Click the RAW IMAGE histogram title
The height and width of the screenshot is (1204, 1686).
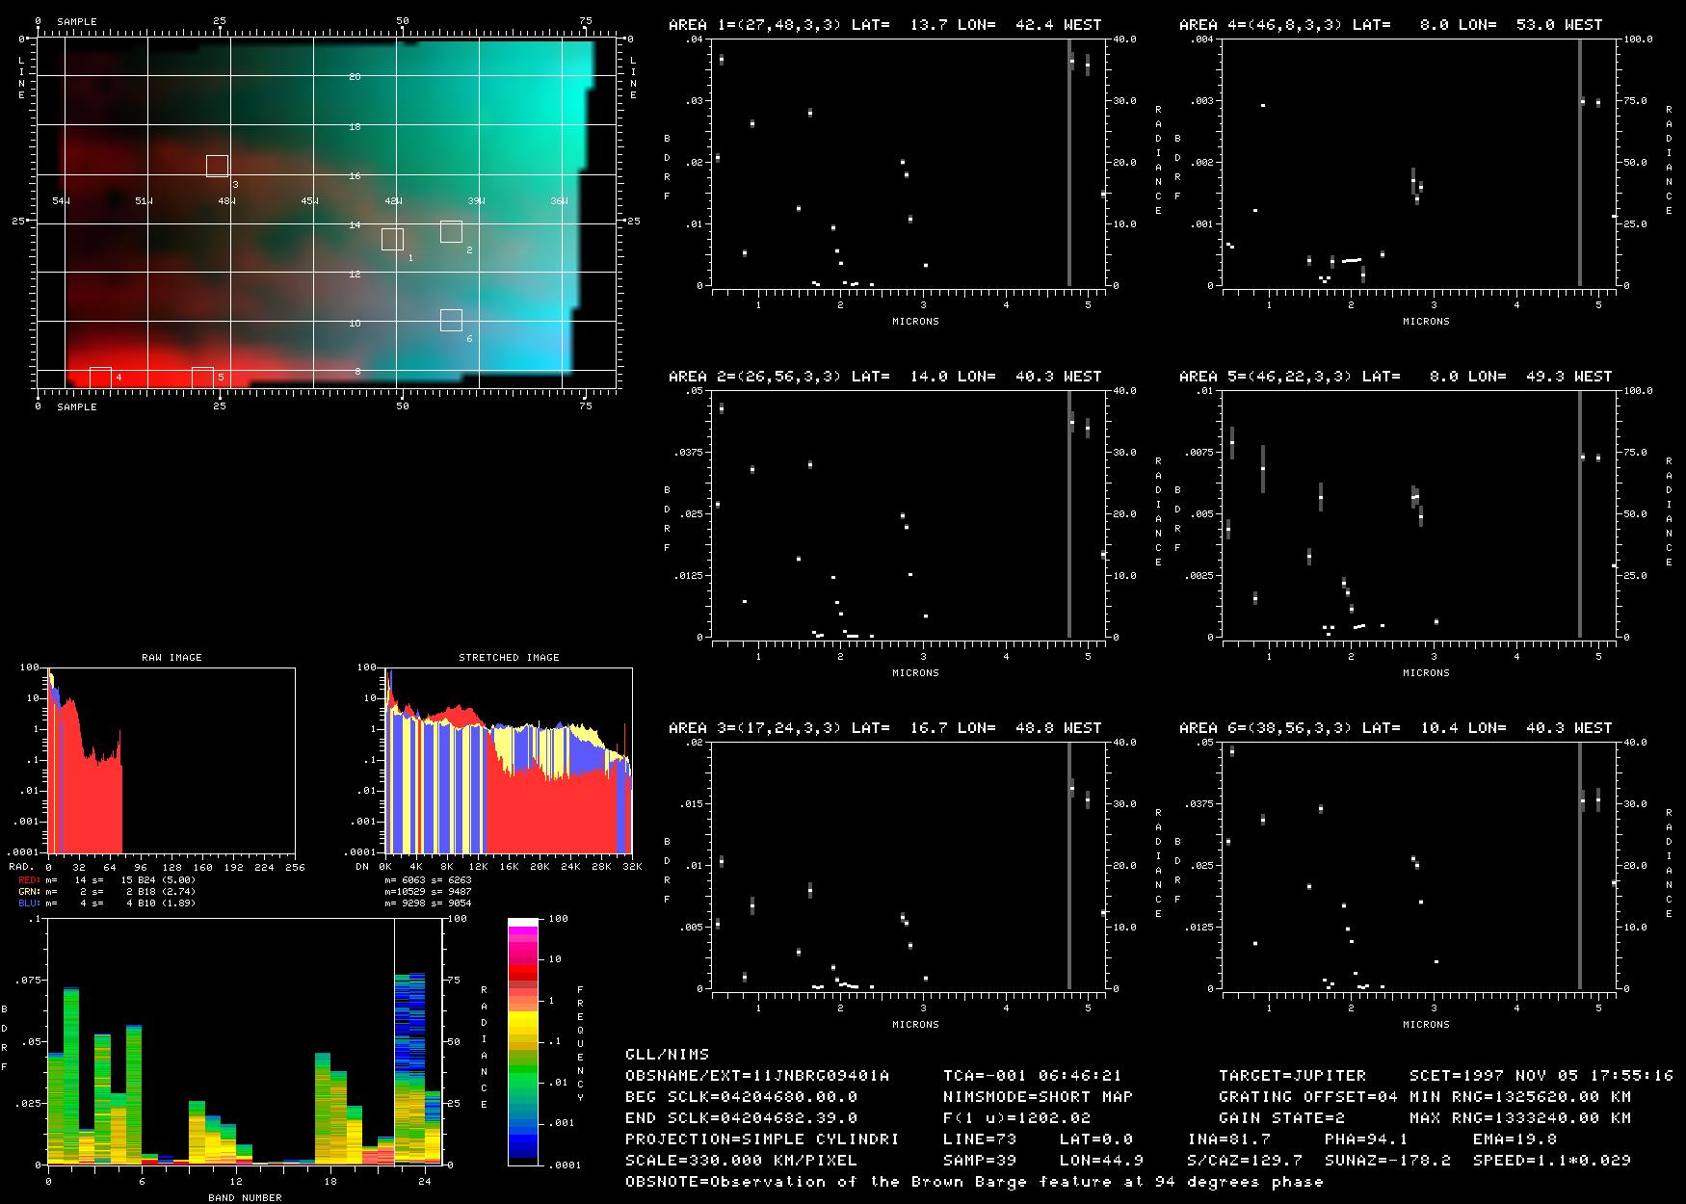click(x=171, y=658)
